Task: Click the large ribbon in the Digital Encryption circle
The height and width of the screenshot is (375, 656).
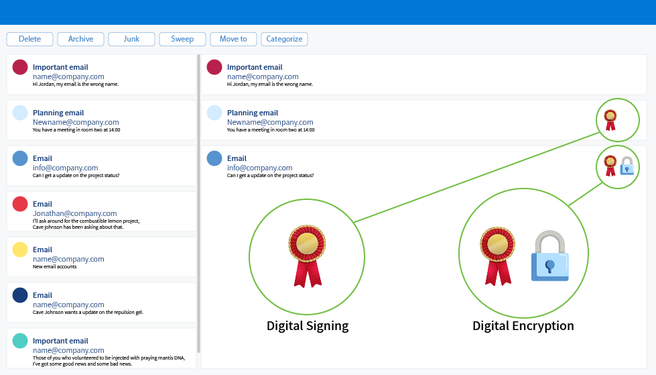Action: coord(497,256)
